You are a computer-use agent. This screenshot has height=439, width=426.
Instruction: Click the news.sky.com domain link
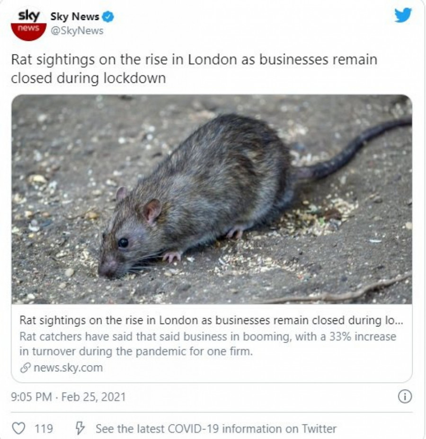tap(68, 368)
